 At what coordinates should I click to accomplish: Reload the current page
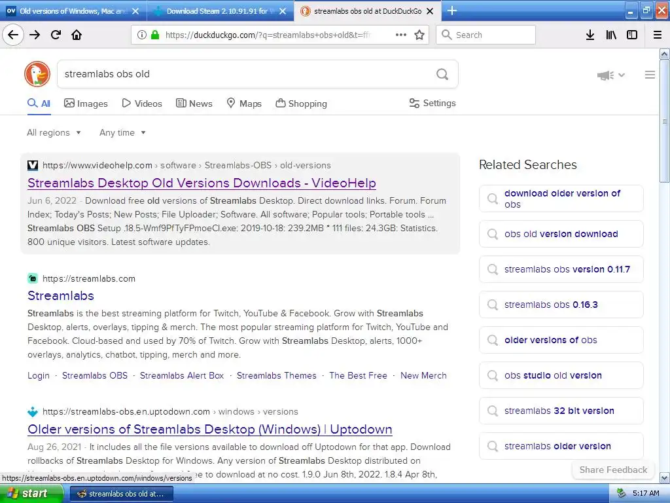[x=56, y=35]
